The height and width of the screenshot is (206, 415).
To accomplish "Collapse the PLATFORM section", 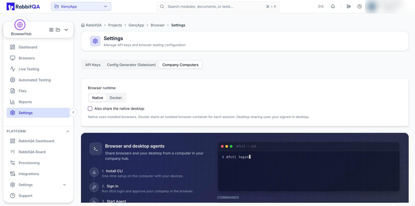I will pyautogui.click(x=68, y=131).
